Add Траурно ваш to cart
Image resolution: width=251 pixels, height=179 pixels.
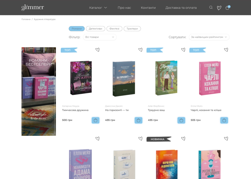tap(181, 120)
